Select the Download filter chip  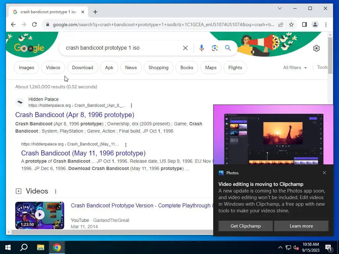(x=82, y=67)
